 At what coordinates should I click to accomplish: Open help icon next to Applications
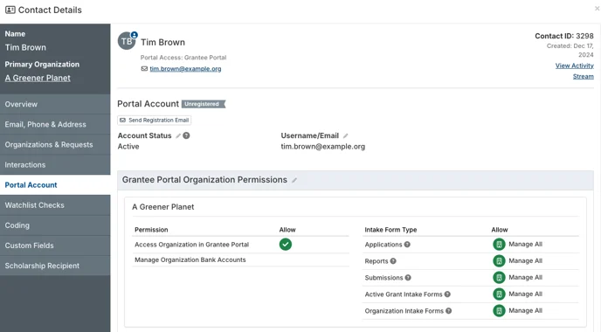[x=407, y=245]
